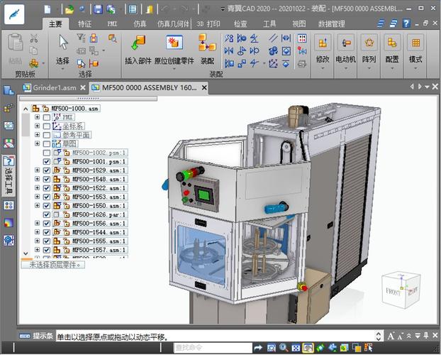Image resolution: width=441 pixels, height=355 pixels.
Task: Click the FRONT view orientation cube
Action: [x=393, y=291]
